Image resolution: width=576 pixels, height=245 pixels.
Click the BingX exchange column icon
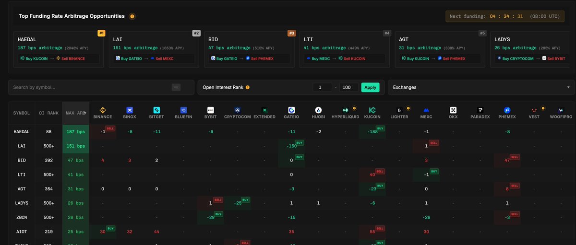coord(129,110)
